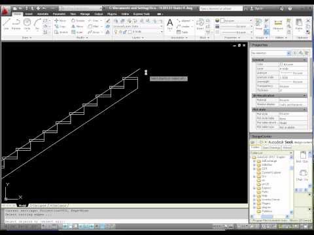
Task: Click DesignCenter folder list horizontal scrollbar
Action: click(x=270, y=216)
